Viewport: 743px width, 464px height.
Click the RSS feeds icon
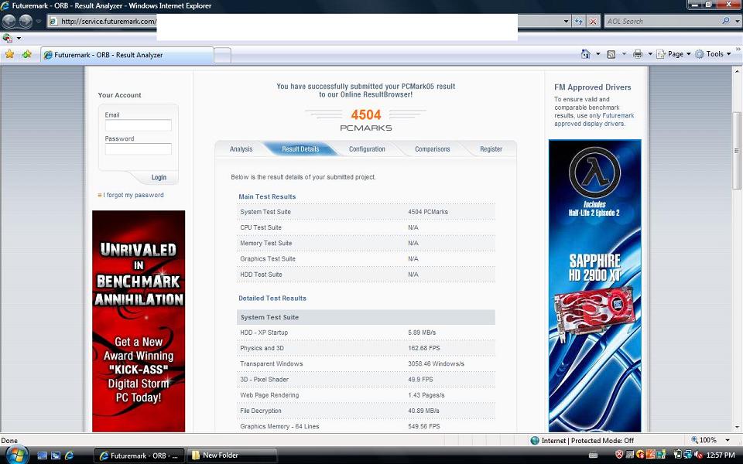[611, 54]
